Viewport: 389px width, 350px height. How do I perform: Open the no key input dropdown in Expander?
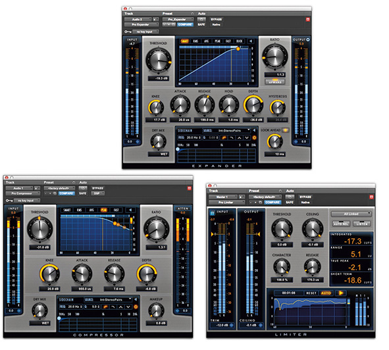tap(146, 32)
